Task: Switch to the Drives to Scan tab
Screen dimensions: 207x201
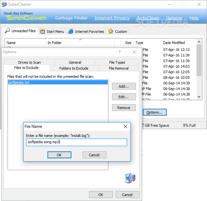Action: 29,62
